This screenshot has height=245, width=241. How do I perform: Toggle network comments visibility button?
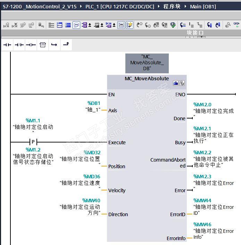click(121, 25)
